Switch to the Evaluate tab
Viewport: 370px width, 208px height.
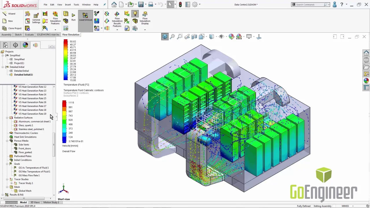[29, 35]
